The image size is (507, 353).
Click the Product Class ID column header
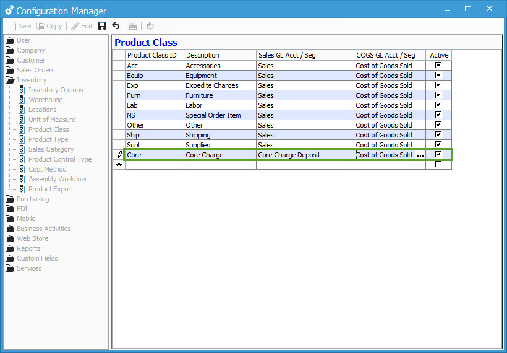(x=155, y=55)
